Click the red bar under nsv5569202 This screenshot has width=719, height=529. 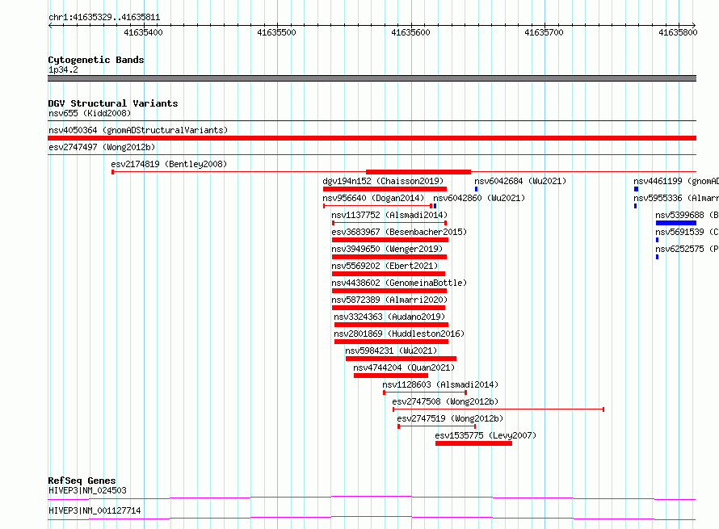(x=389, y=274)
